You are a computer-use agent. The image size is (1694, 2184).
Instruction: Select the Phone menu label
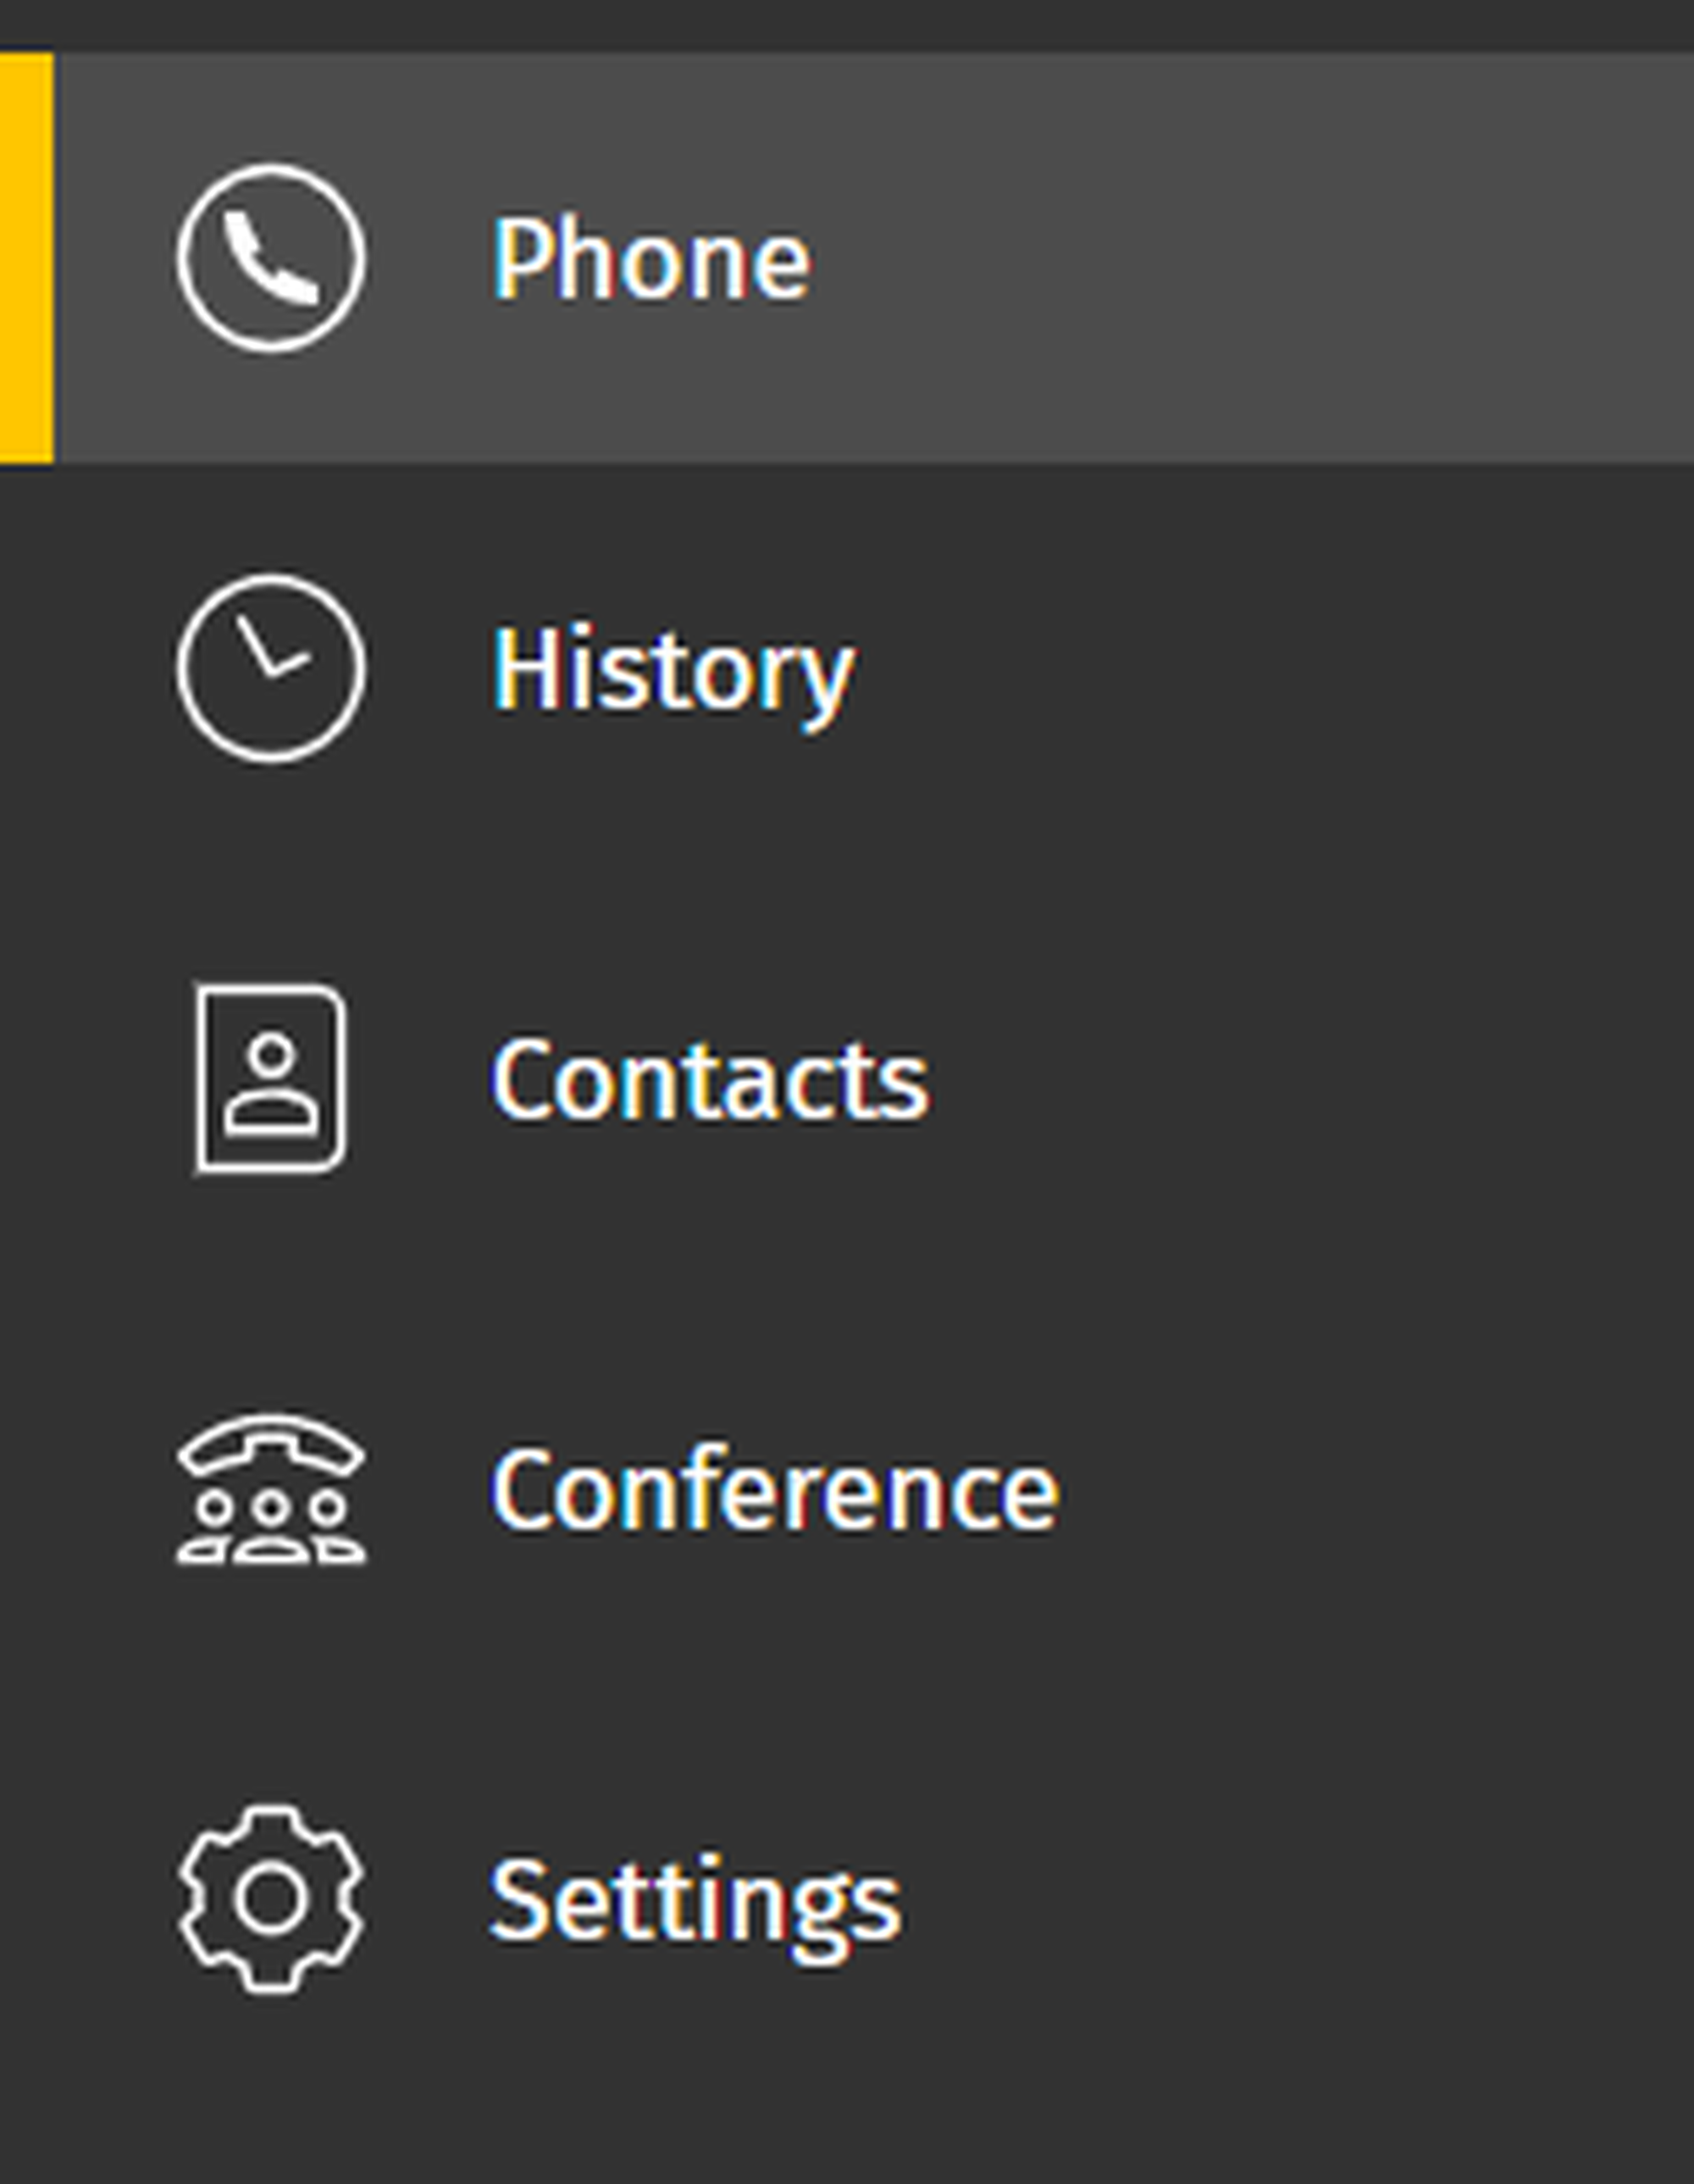(651, 260)
